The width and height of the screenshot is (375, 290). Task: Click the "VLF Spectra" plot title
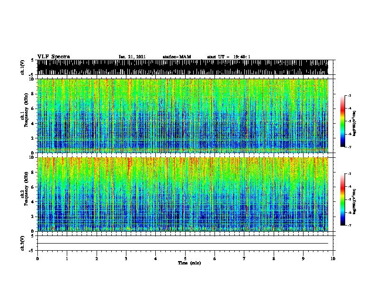54,56
